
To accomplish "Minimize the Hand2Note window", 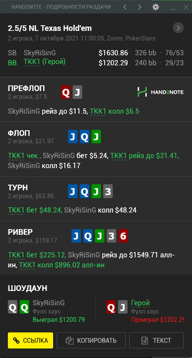I will [173, 8].
